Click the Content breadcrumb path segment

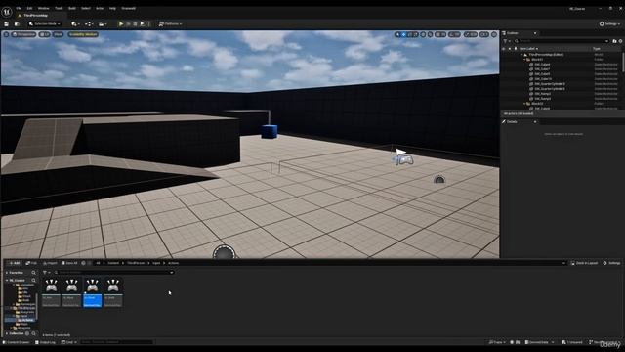tap(113, 263)
